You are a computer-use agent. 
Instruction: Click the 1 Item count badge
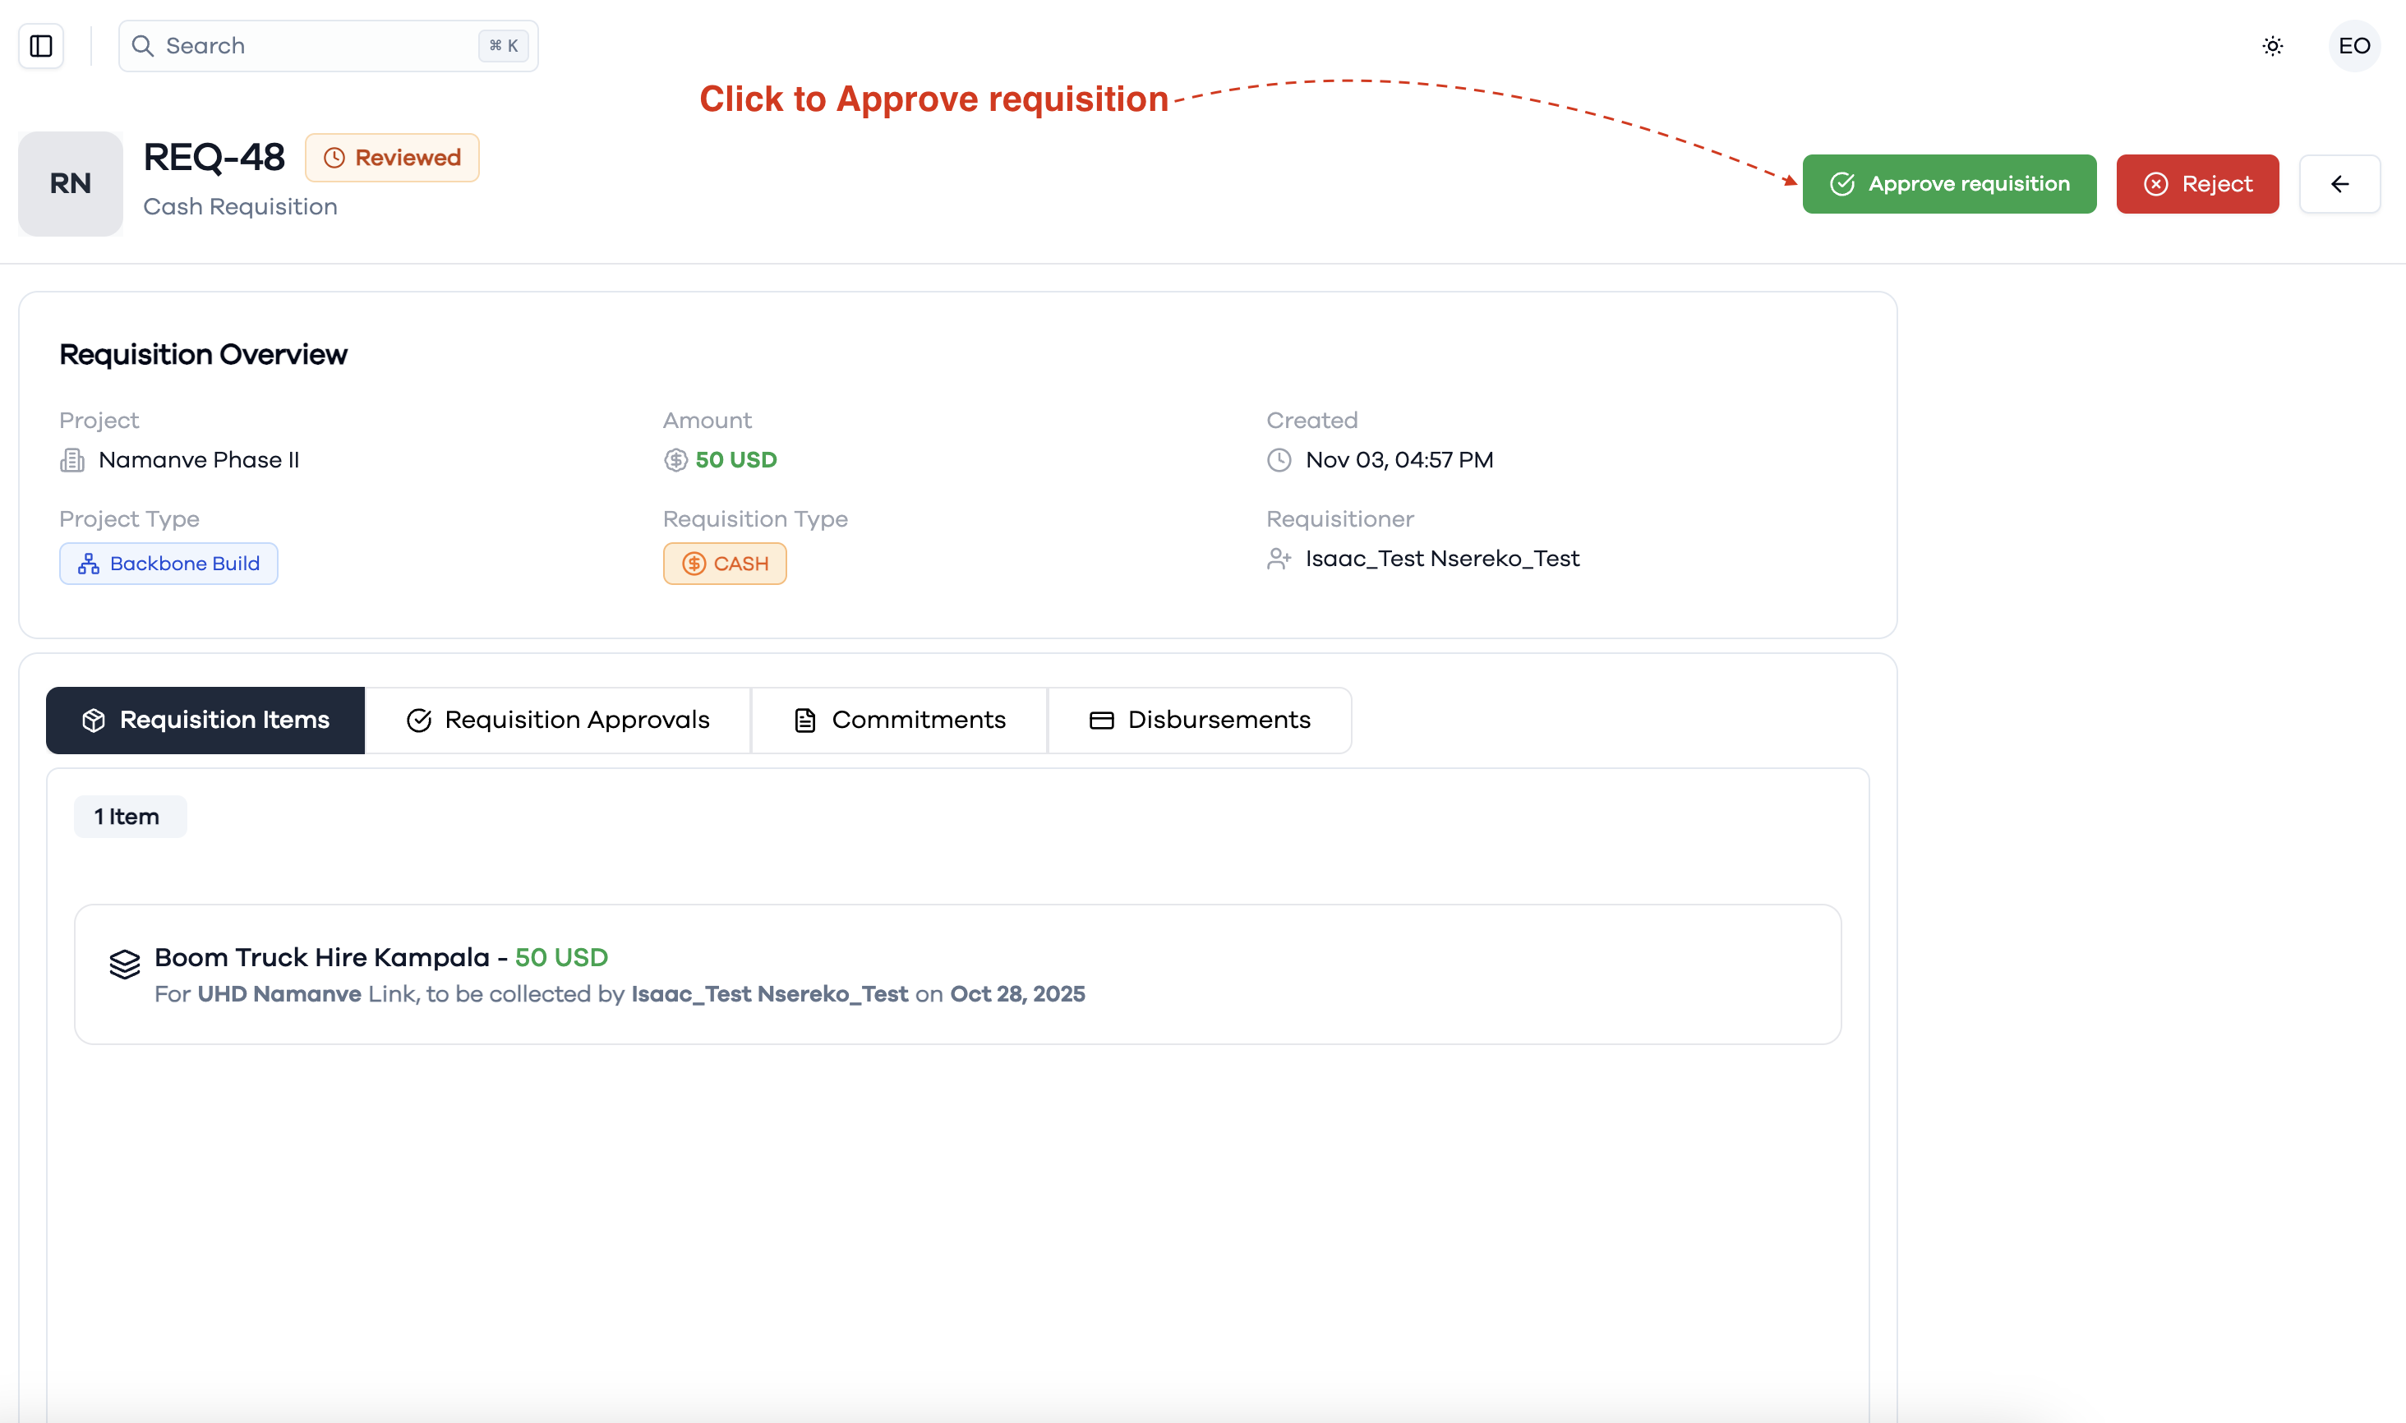[x=131, y=817]
